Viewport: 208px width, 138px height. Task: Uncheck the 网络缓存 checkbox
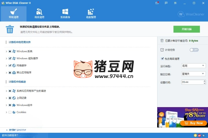10,66
